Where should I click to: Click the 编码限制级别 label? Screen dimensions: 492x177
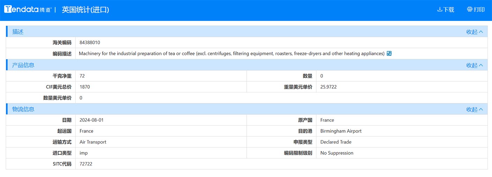pos(298,153)
